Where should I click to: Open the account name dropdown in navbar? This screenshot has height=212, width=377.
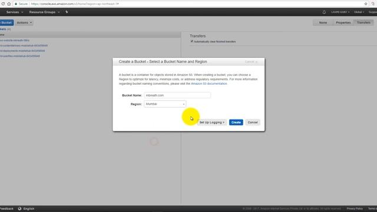[340, 12]
